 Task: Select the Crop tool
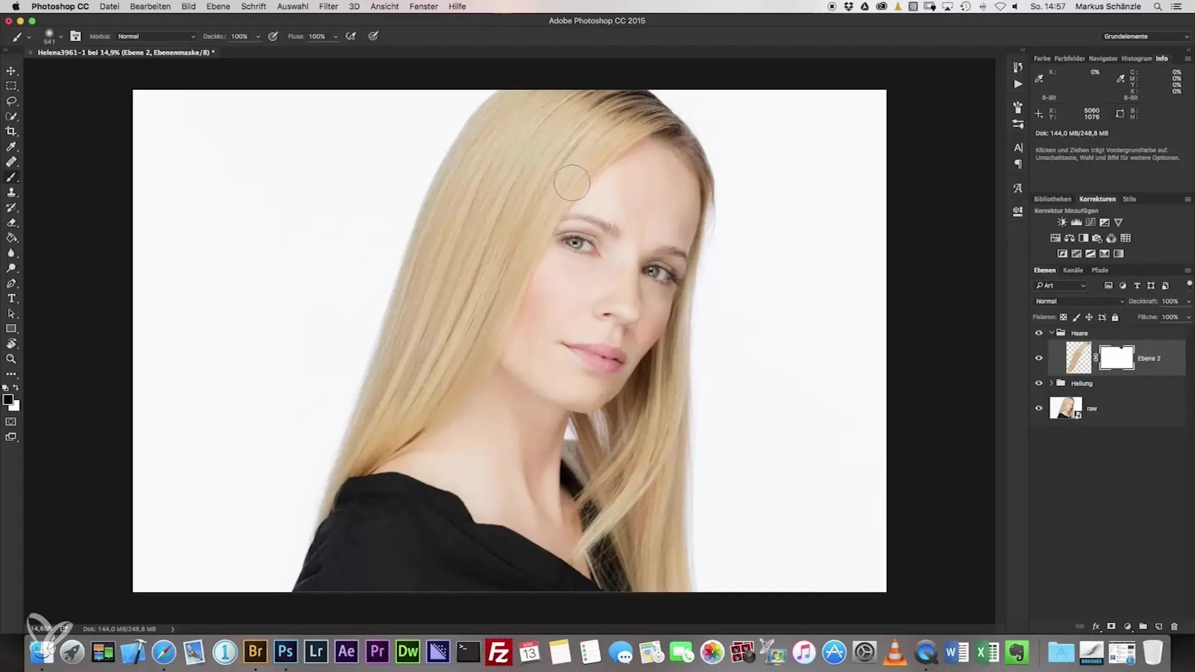pos(11,131)
